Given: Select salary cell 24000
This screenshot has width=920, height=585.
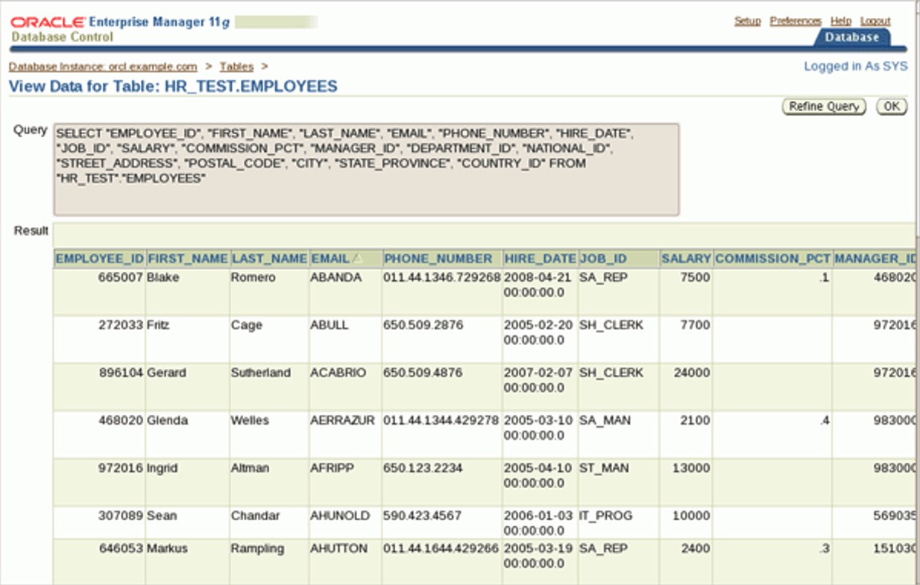Looking at the screenshot, I should pyautogui.click(x=691, y=373).
